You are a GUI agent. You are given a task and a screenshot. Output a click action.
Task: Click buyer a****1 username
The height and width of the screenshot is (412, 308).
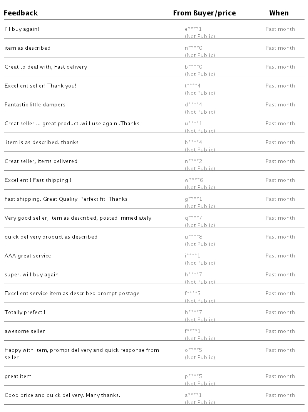click(x=193, y=395)
